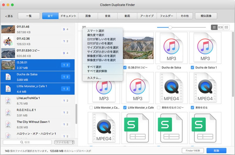The height and width of the screenshot is (155, 235).
Task: Choose カスタム... from the selection menu
Action: (94, 78)
